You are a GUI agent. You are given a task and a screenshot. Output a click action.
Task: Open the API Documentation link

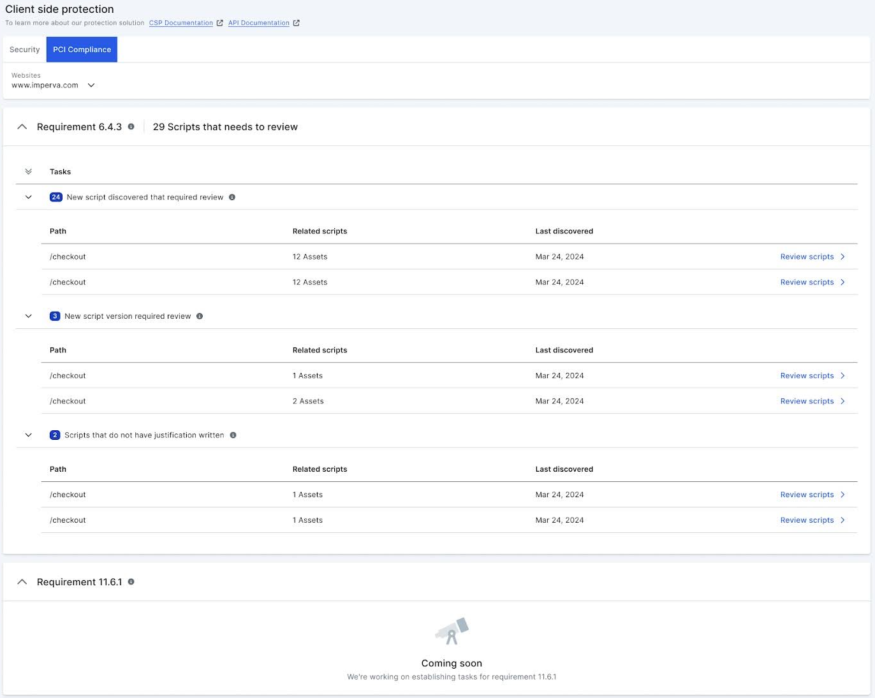pos(258,22)
